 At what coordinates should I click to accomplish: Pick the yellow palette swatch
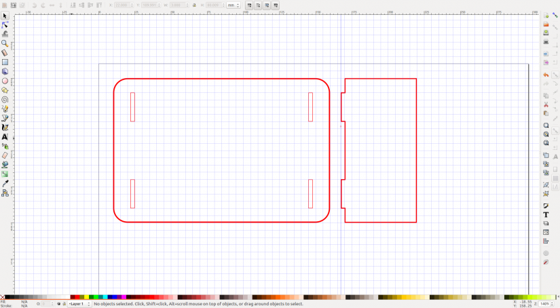click(86, 297)
